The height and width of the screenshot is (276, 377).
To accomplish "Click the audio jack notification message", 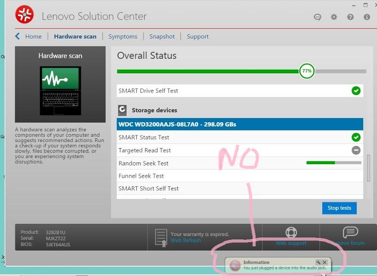I will (285, 268).
